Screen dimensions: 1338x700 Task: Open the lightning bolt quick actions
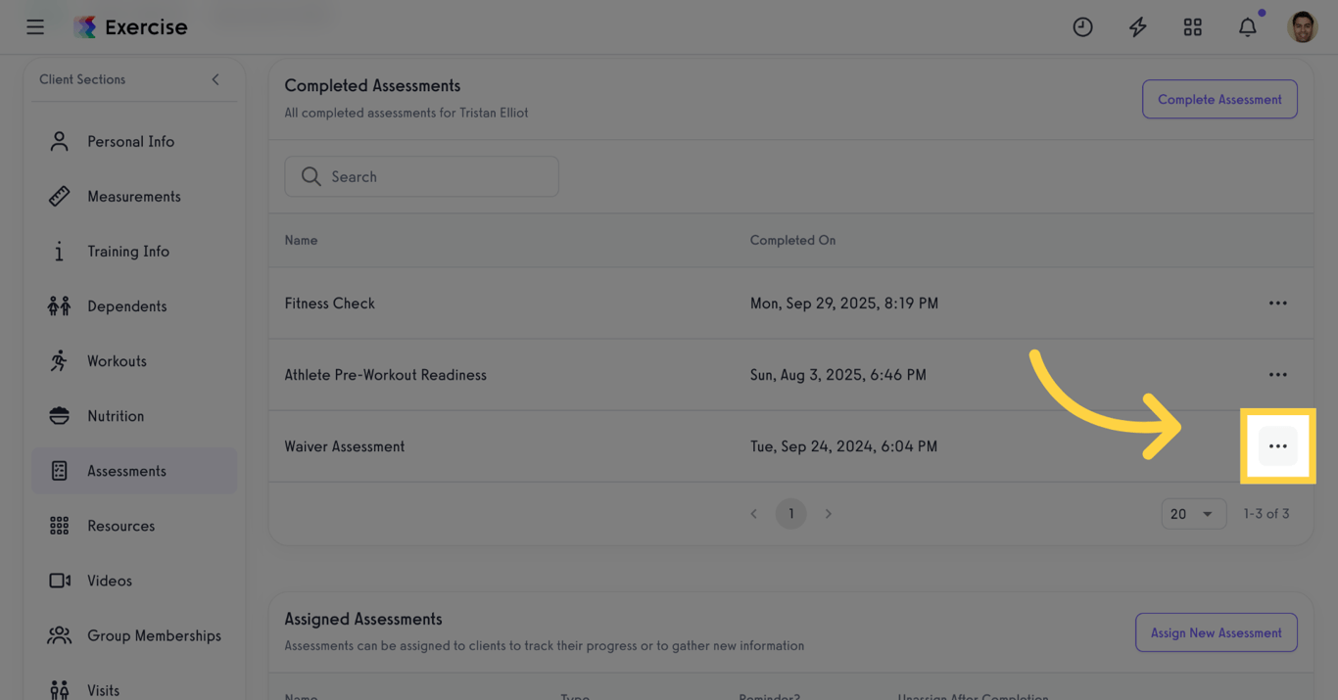click(x=1137, y=27)
